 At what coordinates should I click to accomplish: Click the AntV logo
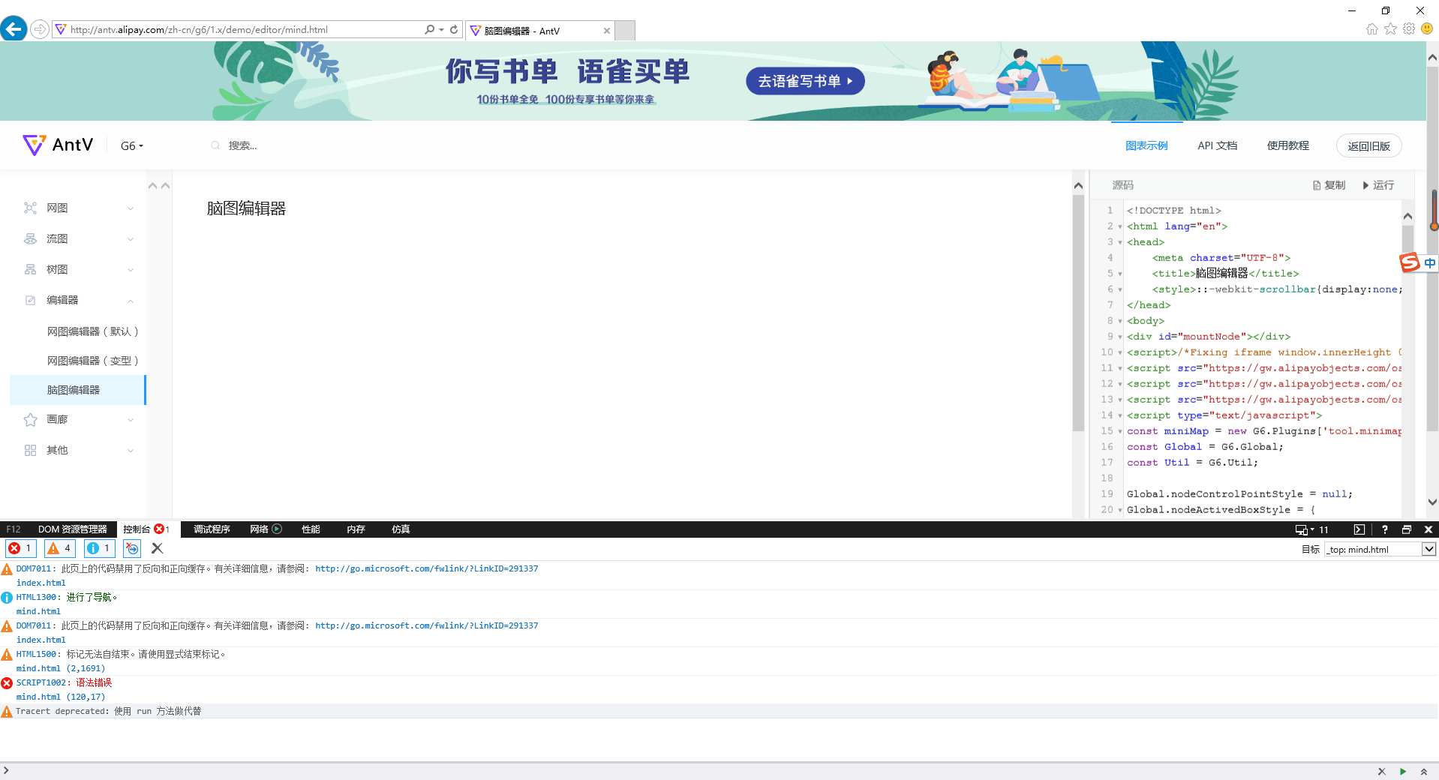tap(58, 145)
